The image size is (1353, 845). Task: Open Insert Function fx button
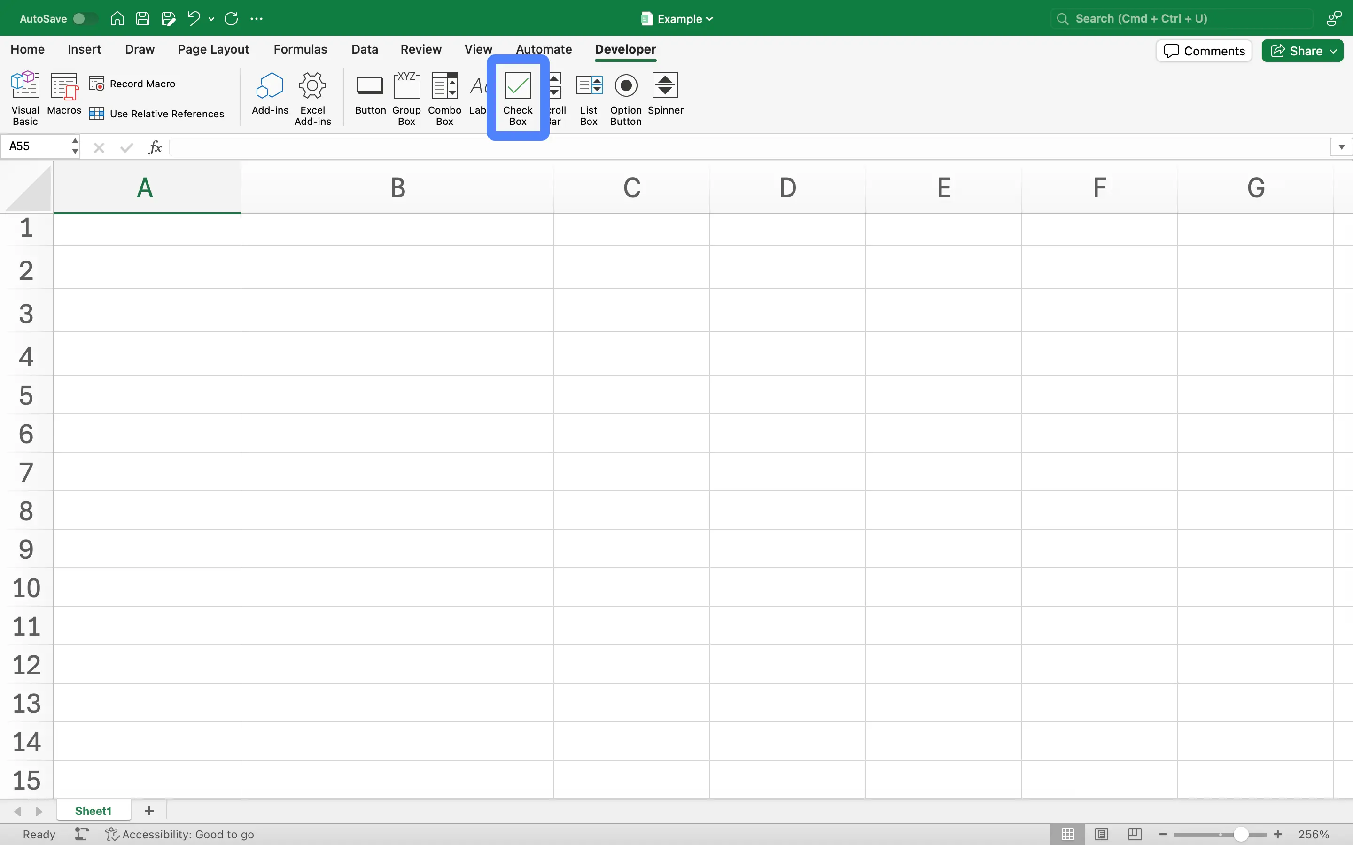155,147
